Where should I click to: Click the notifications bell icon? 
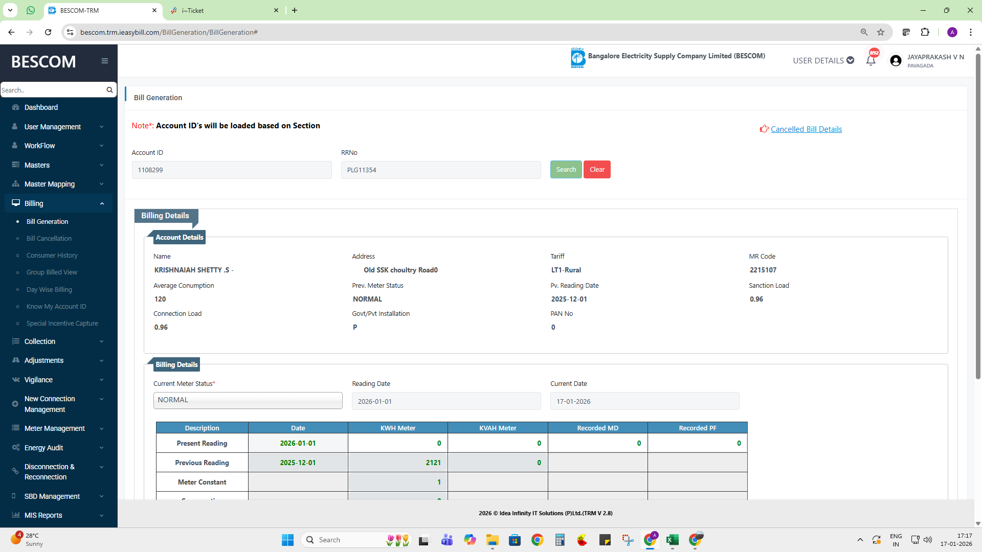(x=871, y=60)
